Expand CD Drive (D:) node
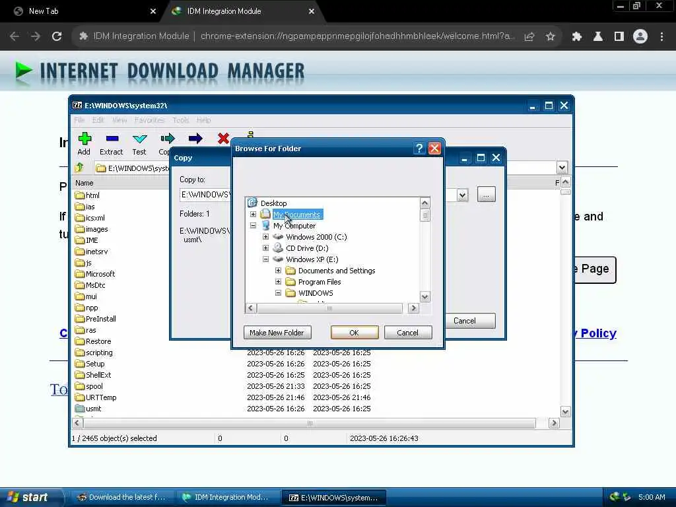The image size is (676, 507). pyautogui.click(x=265, y=248)
